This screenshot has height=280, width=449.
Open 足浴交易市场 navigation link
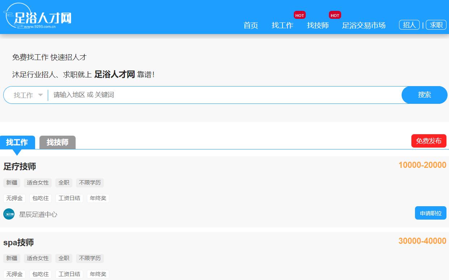coord(364,25)
